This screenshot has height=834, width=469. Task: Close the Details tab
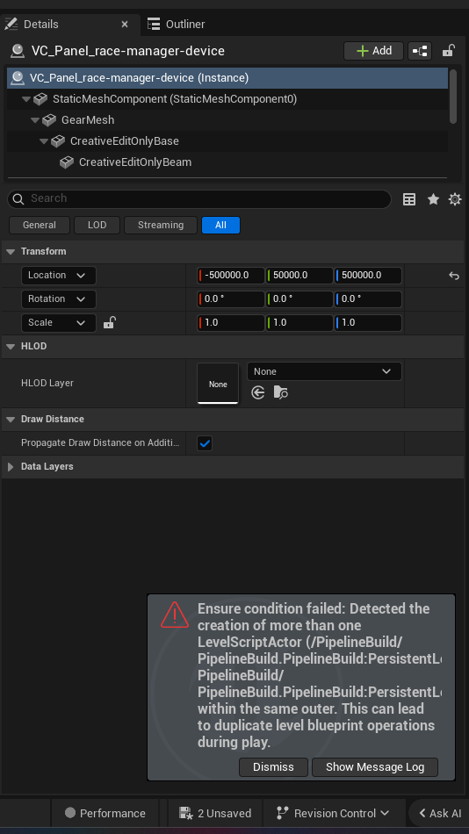tap(125, 24)
